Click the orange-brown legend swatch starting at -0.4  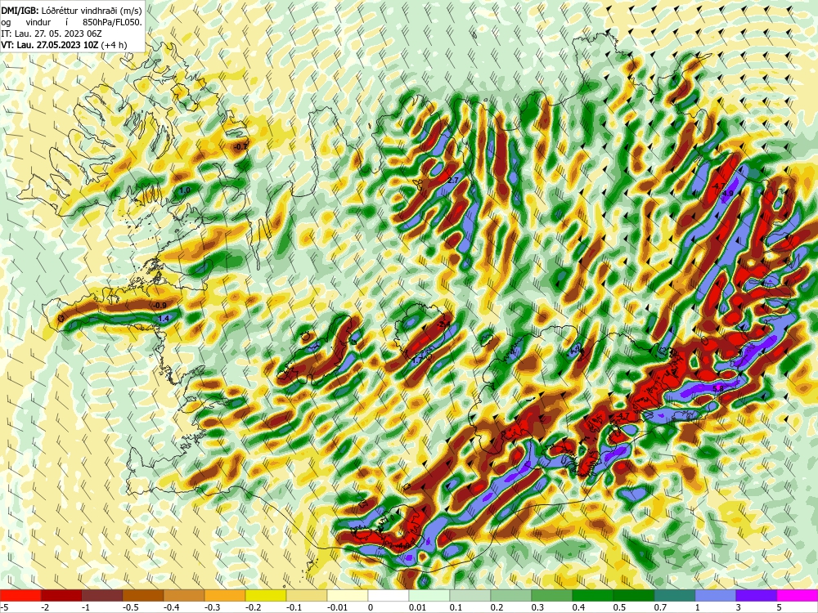(x=183, y=595)
